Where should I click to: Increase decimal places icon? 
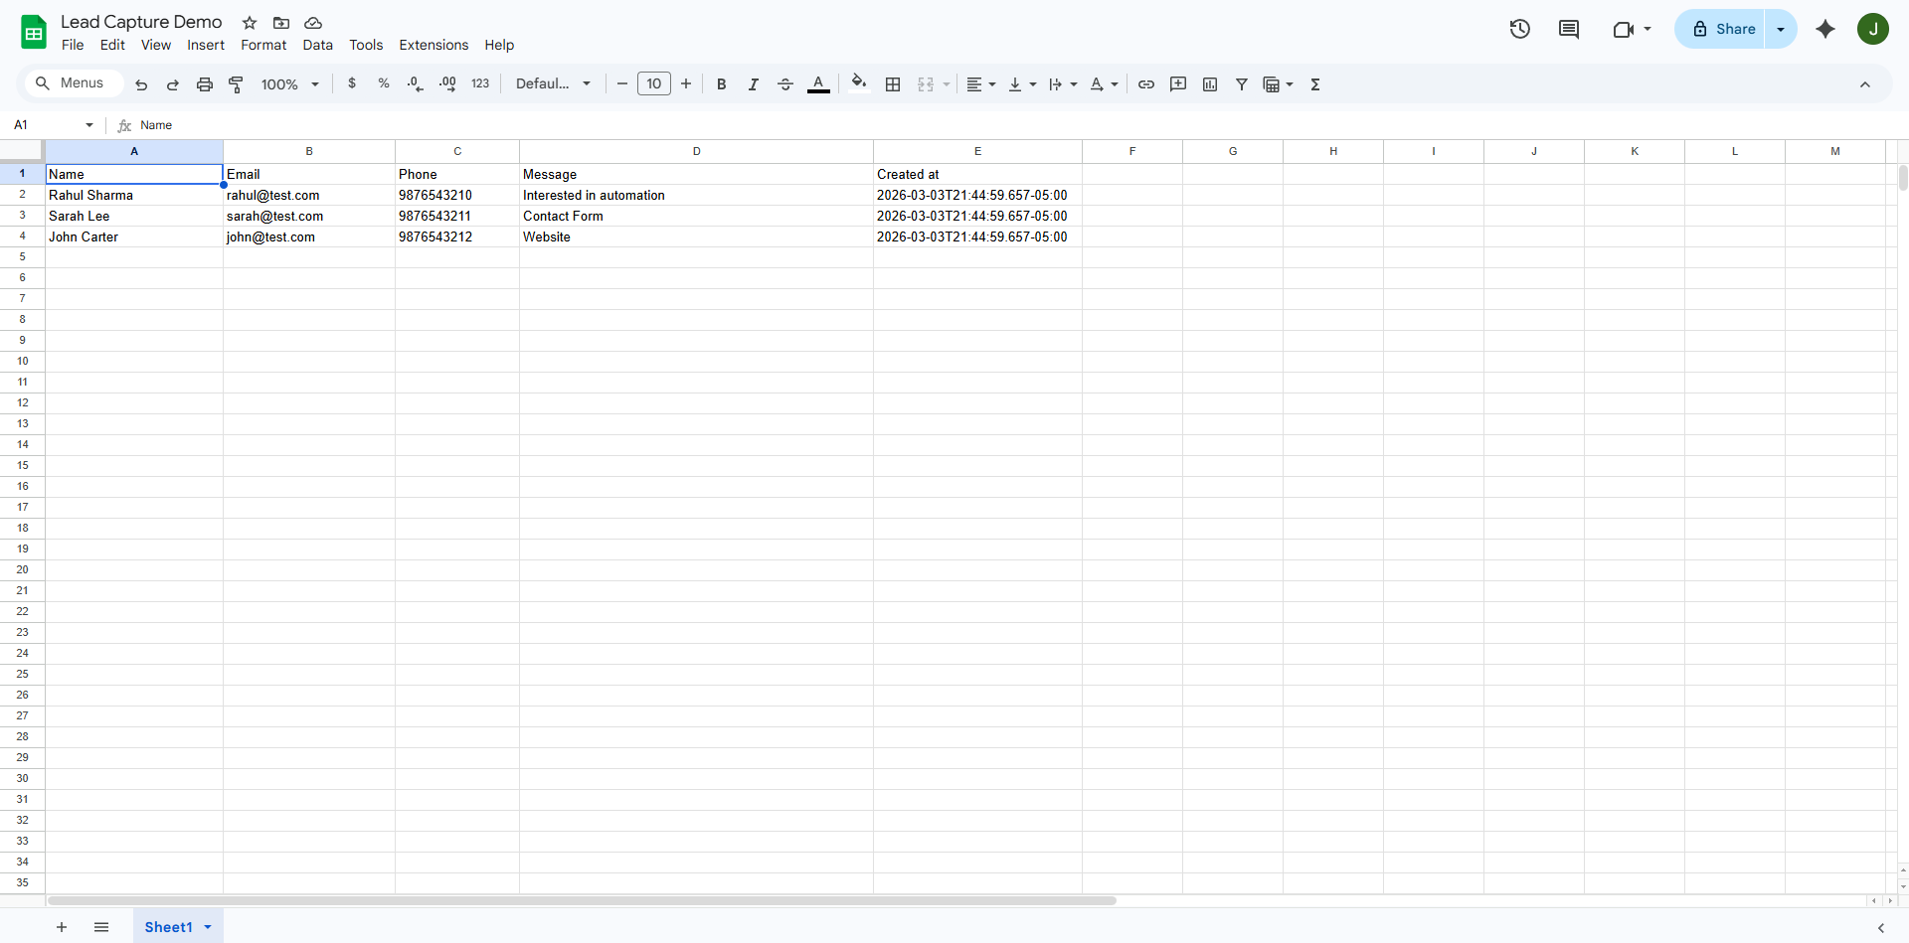point(447,84)
